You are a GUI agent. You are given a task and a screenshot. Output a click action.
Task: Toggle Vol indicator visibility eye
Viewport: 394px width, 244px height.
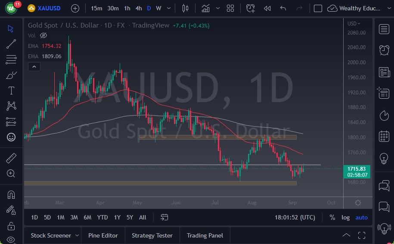pyautogui.click(x=43, y=35)
